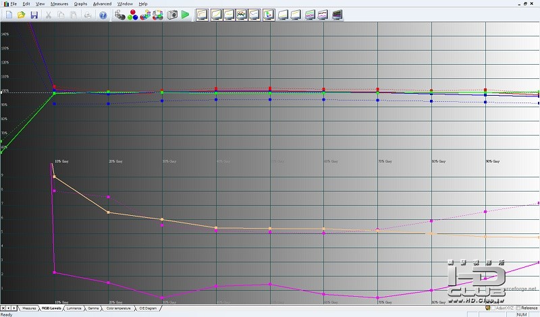
Task: Measure the gray scale with the gray spheres icon
Action: (x=119, y=15)
